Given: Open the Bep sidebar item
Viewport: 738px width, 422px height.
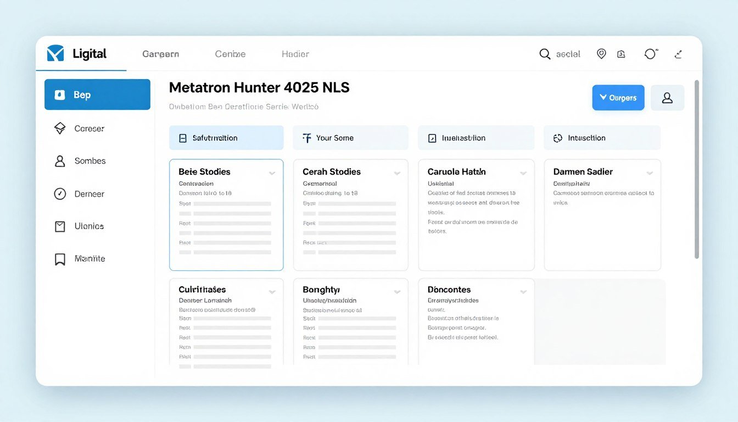Looking at the screenshot, I should (97, 95).
